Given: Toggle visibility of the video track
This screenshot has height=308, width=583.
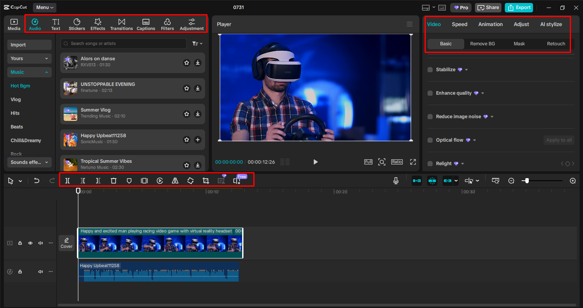Looking at the screenshot, I should pos(30,243).
